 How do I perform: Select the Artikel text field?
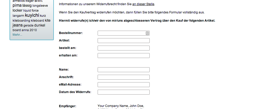point(123,40)
